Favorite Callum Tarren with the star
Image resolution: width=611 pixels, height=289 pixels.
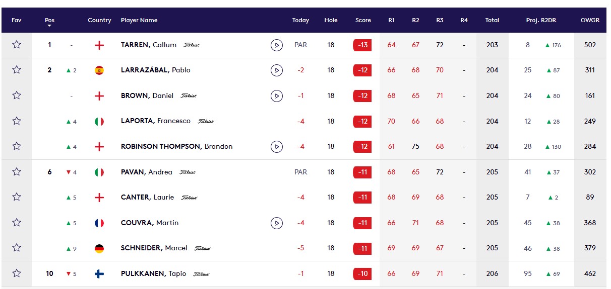pos(17,45)
